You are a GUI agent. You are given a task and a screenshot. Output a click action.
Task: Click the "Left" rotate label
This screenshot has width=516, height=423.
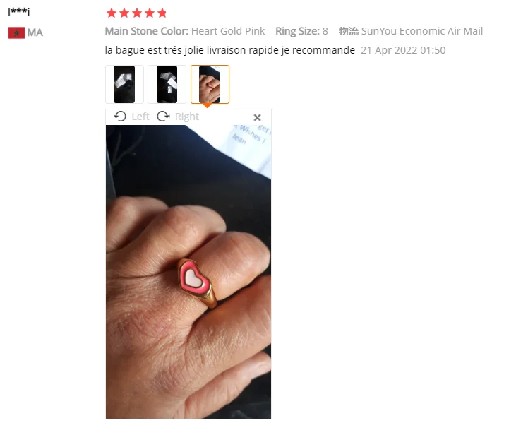(x=140, y=117)
